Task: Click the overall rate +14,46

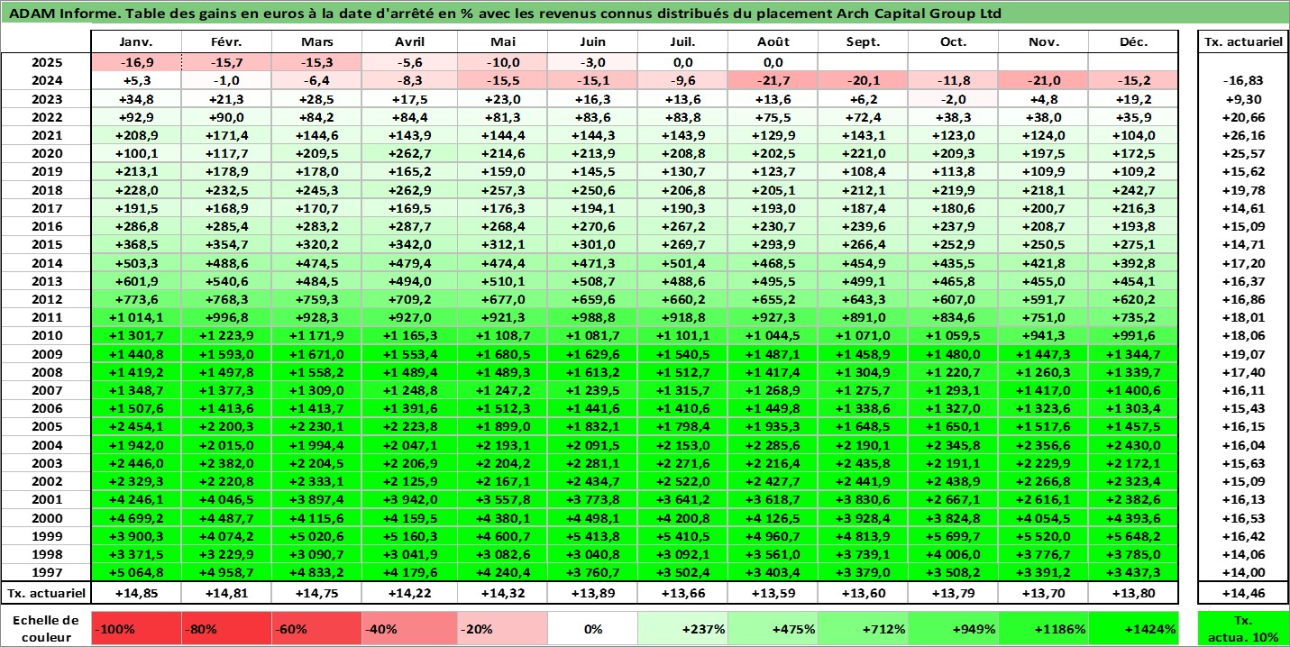Action: coord(1242,593)
